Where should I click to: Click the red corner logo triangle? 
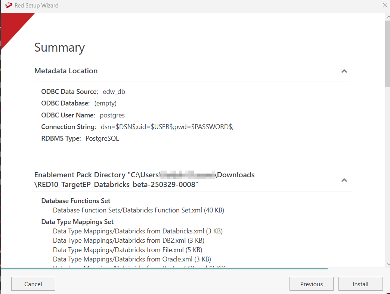tap(13, 26)
